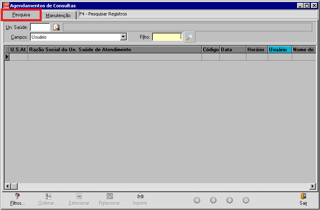Open the Un. Saúde lookup icon
The image size is (320, 210).
pyautogui.click(x=56, y=27)
